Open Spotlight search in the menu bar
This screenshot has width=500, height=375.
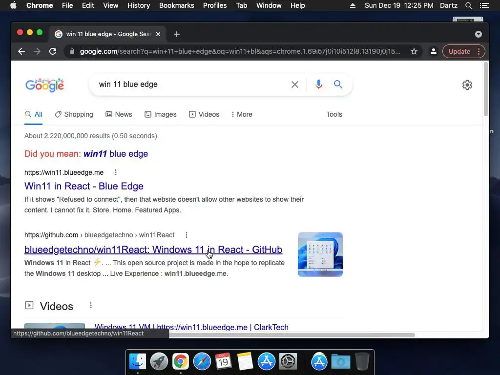[469, 5]
